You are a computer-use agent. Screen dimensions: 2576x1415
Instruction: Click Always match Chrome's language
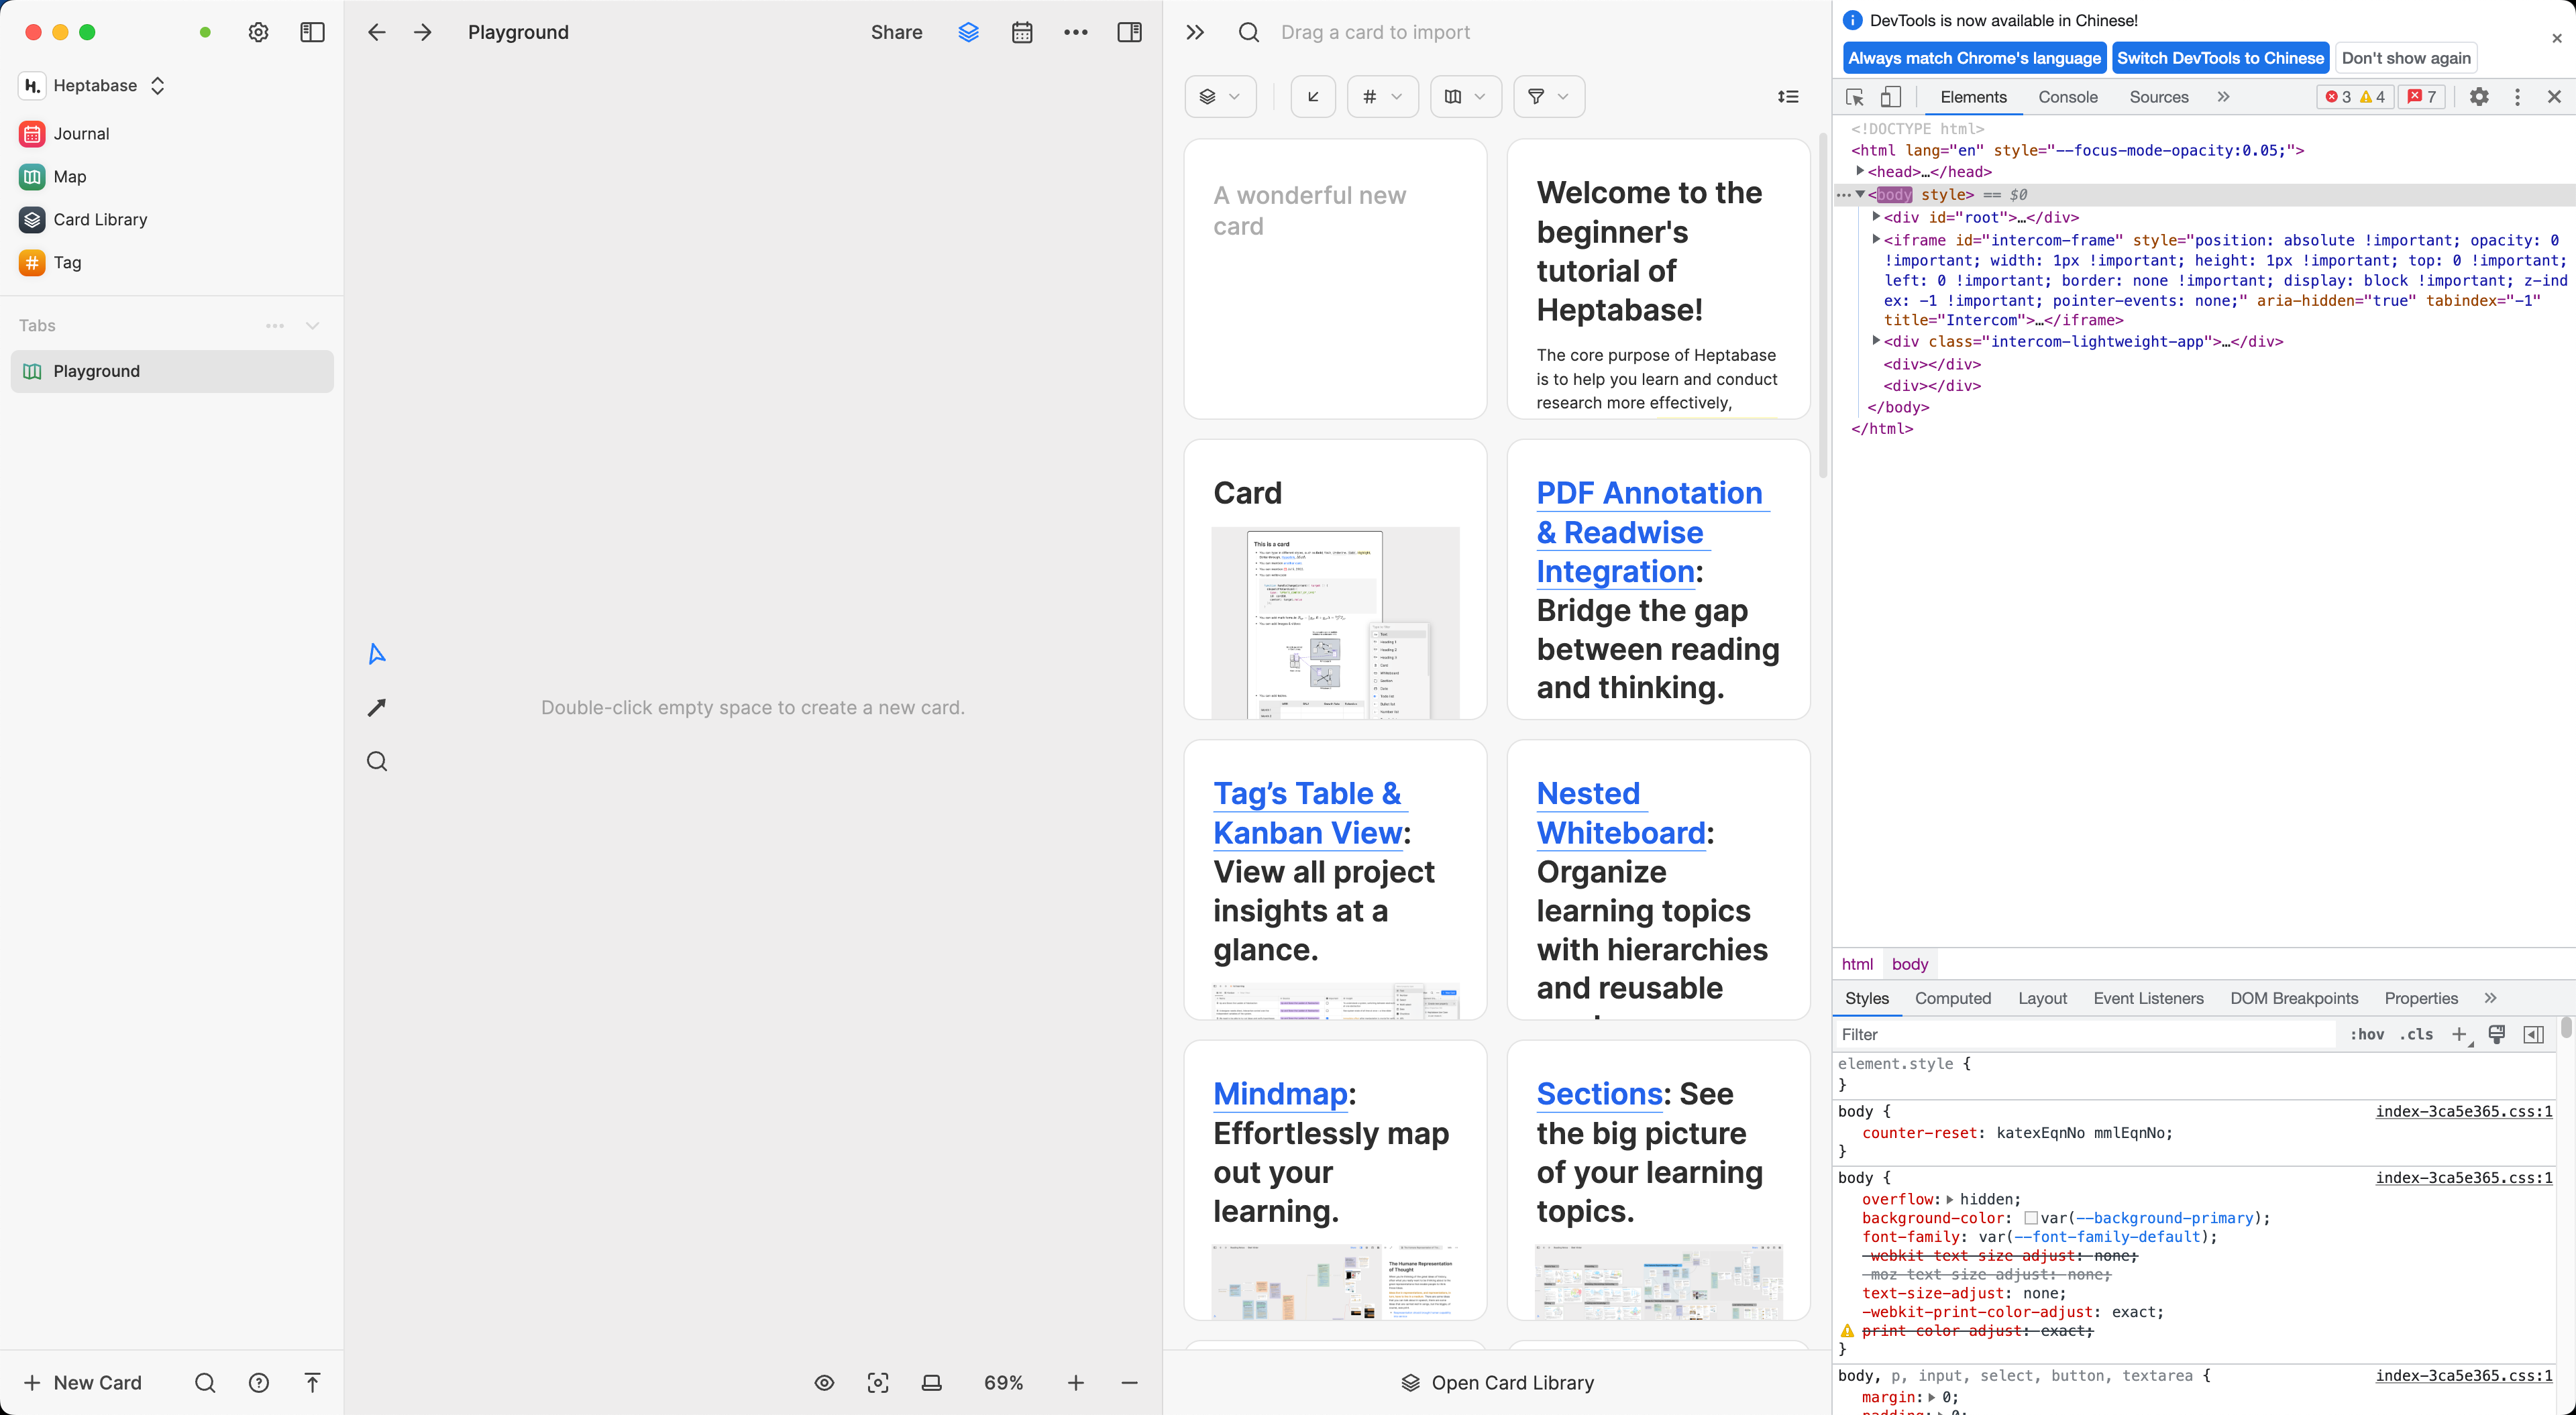tap(1974, 58)
